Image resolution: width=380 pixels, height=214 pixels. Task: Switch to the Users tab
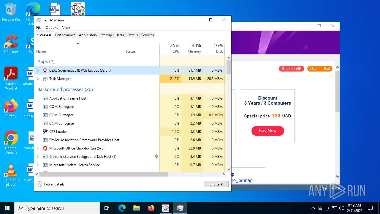[x=120, y=35]
